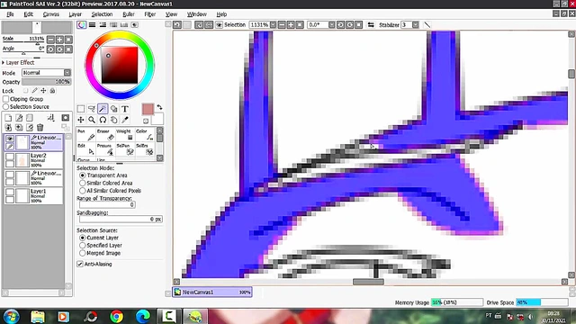This screenshot has width=576, height=324.
Task: Choose the Eraser brush
Action: click(x=106, y=135)
